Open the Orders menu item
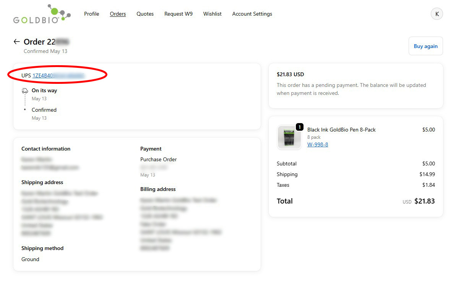Screen dimensions: 461x295 [118, 14]
